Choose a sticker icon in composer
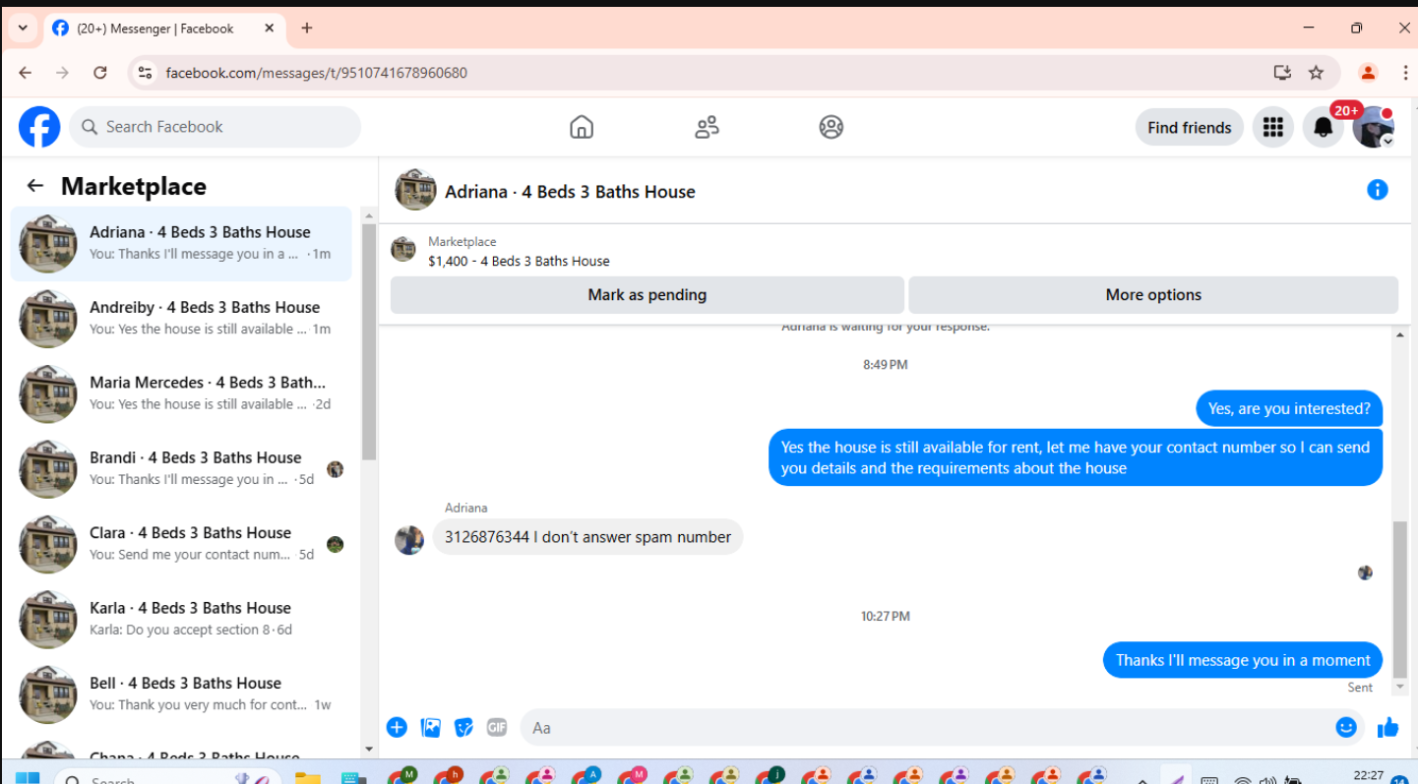Screen dimensions: 1418x784 [x=463, y=727]
